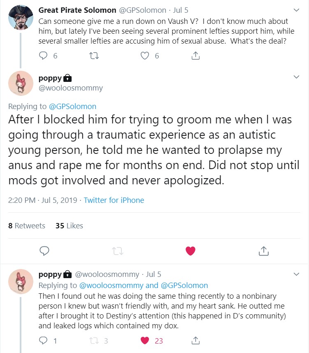309x353 pixels.
Task: Click @GPSolomon mention in main reply header
Action: click(x=72, y=106)
